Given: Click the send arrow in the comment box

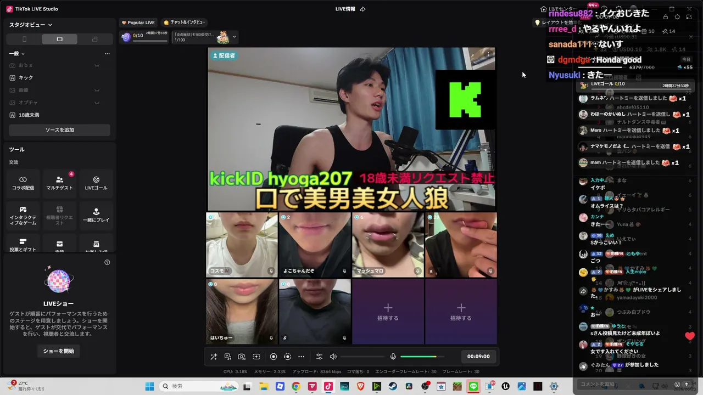Looking at the screenshot, I should click(x=686, y=385).
